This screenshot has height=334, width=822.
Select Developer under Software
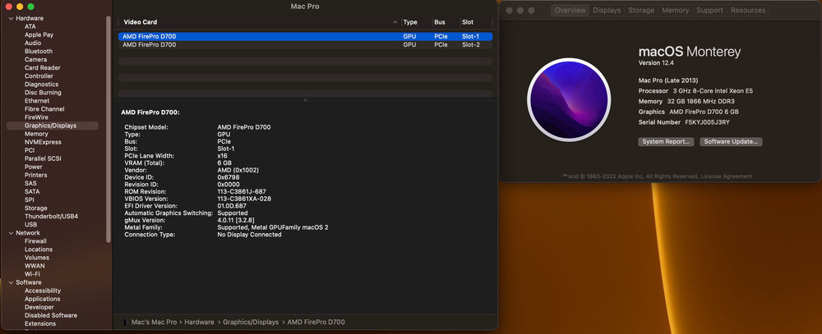tap(39, 307)
